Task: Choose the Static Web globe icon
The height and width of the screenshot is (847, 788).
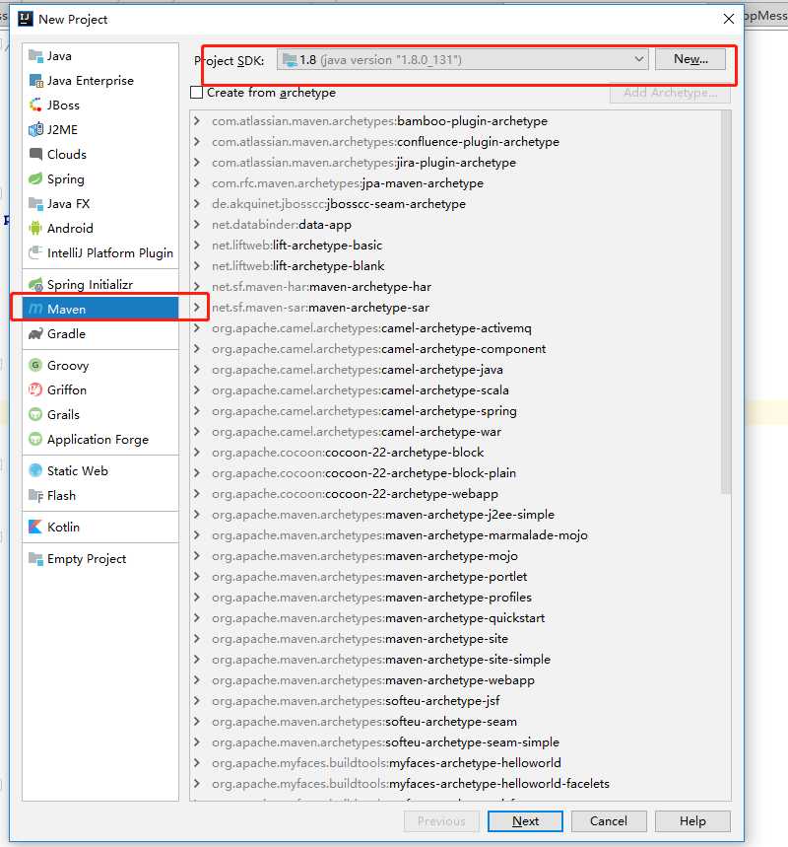Action: pos(35,470)
